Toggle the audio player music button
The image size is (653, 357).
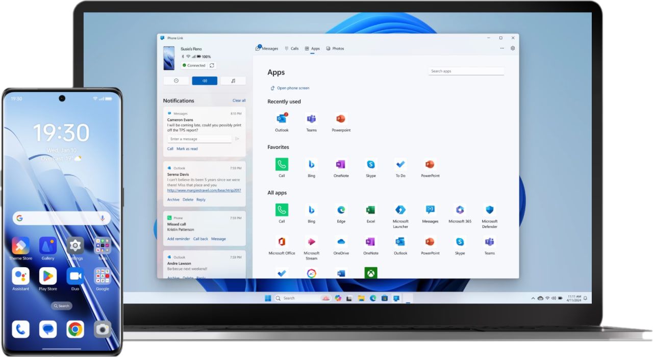coord(233,81)
